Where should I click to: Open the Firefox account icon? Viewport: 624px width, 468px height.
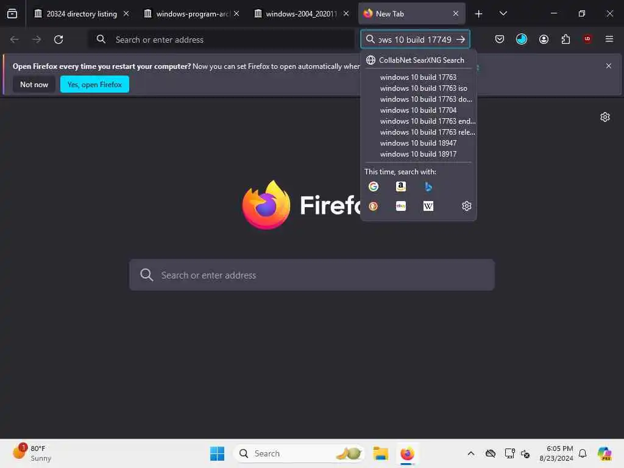click(544, 39)
